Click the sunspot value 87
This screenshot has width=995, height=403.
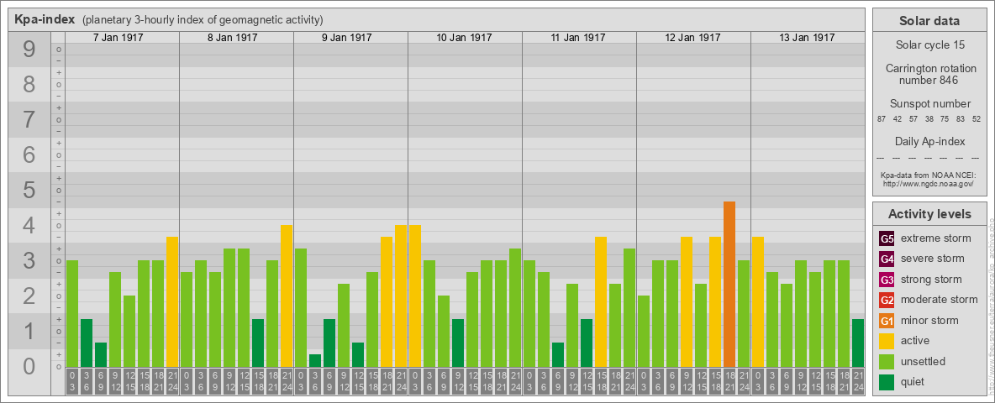tap(882, 119)
